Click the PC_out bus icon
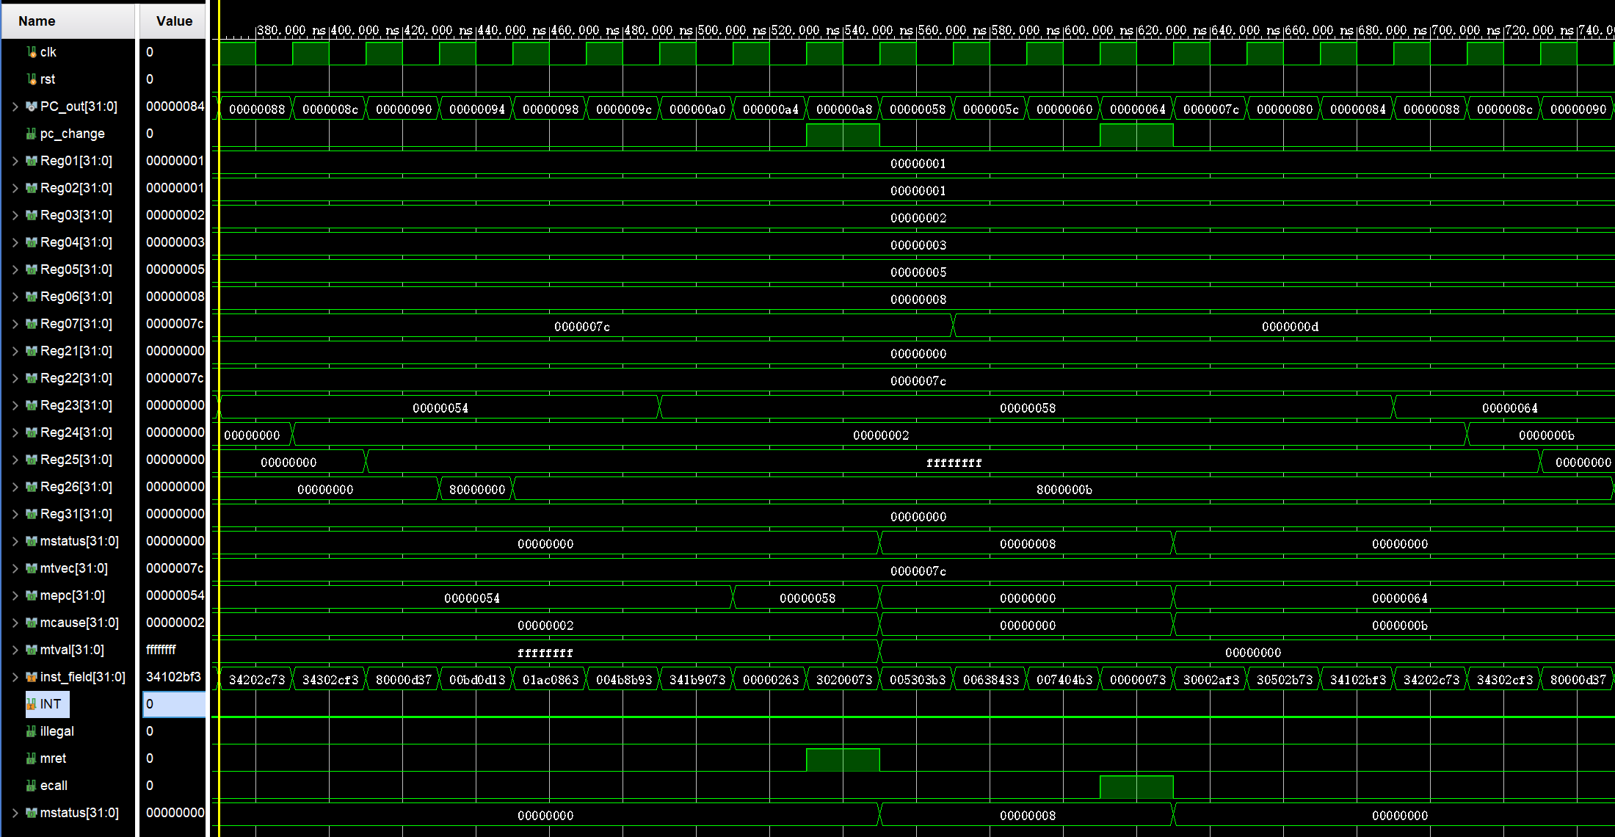This screenshot has height=837, width=1615. pyautogui.click(x=32, y=106)
